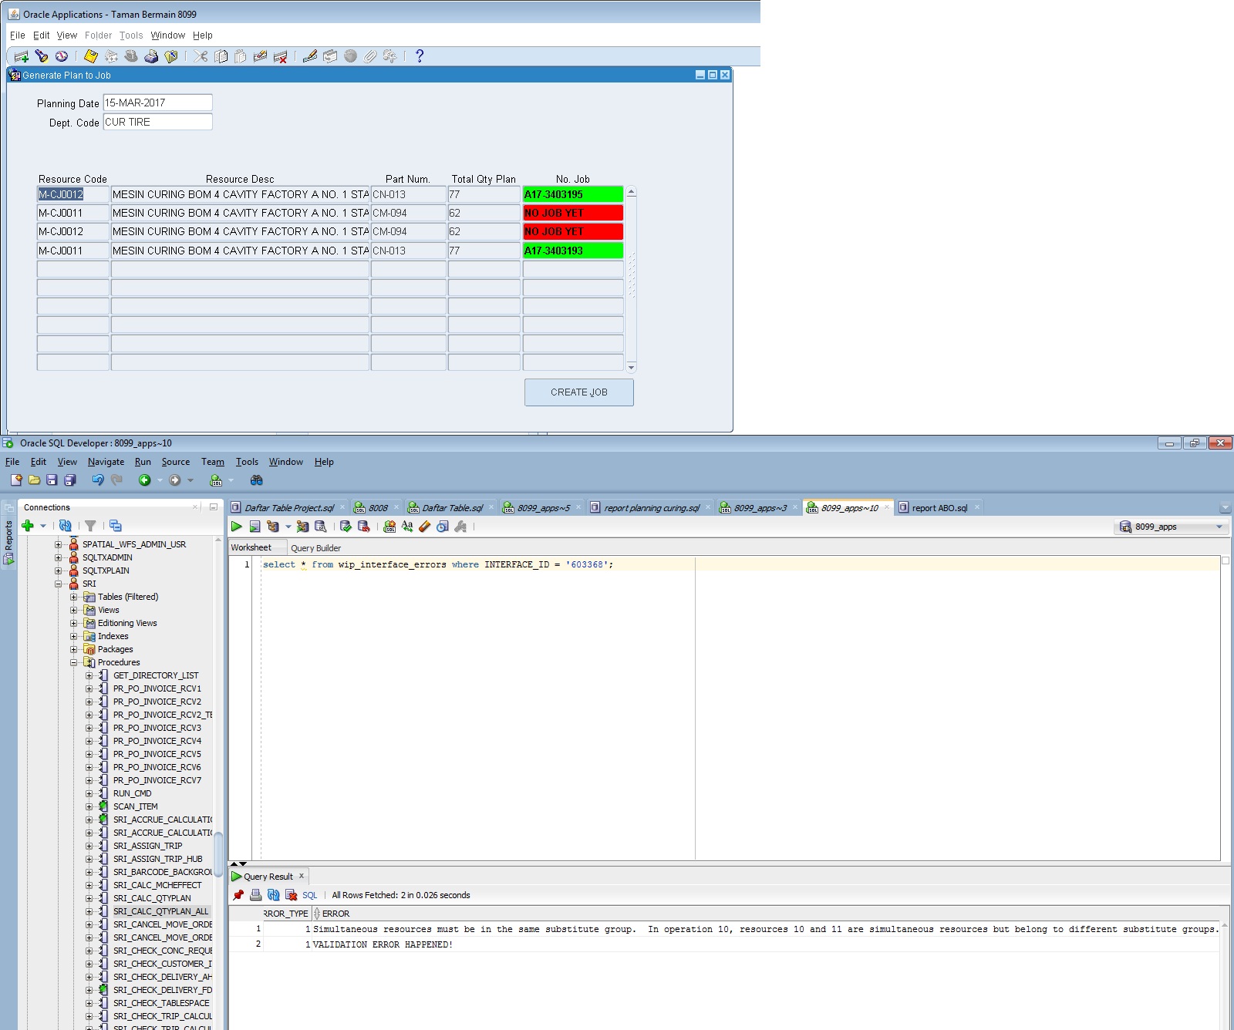Switch to the report ABO.sql tab
1234x1030 pixels.
(x=939, y=508)
